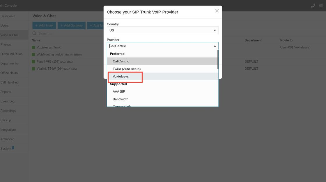Screen dimensions: 326x182
Task: Select Voxtelesys in the provider list
Action: click(x=163, y=77)
